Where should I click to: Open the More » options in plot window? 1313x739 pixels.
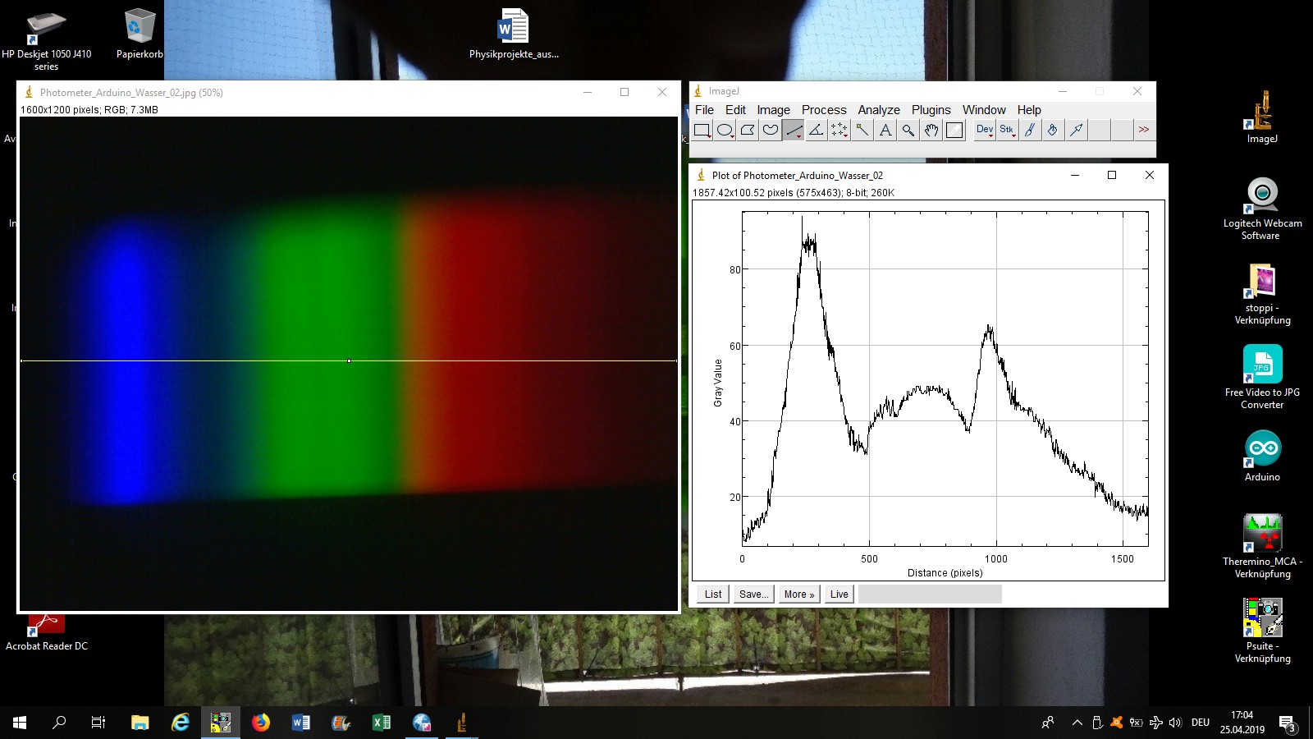pos(799,594)
